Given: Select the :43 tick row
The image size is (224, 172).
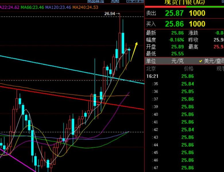Looking at the screenshot, I should (x=184, y=137).
